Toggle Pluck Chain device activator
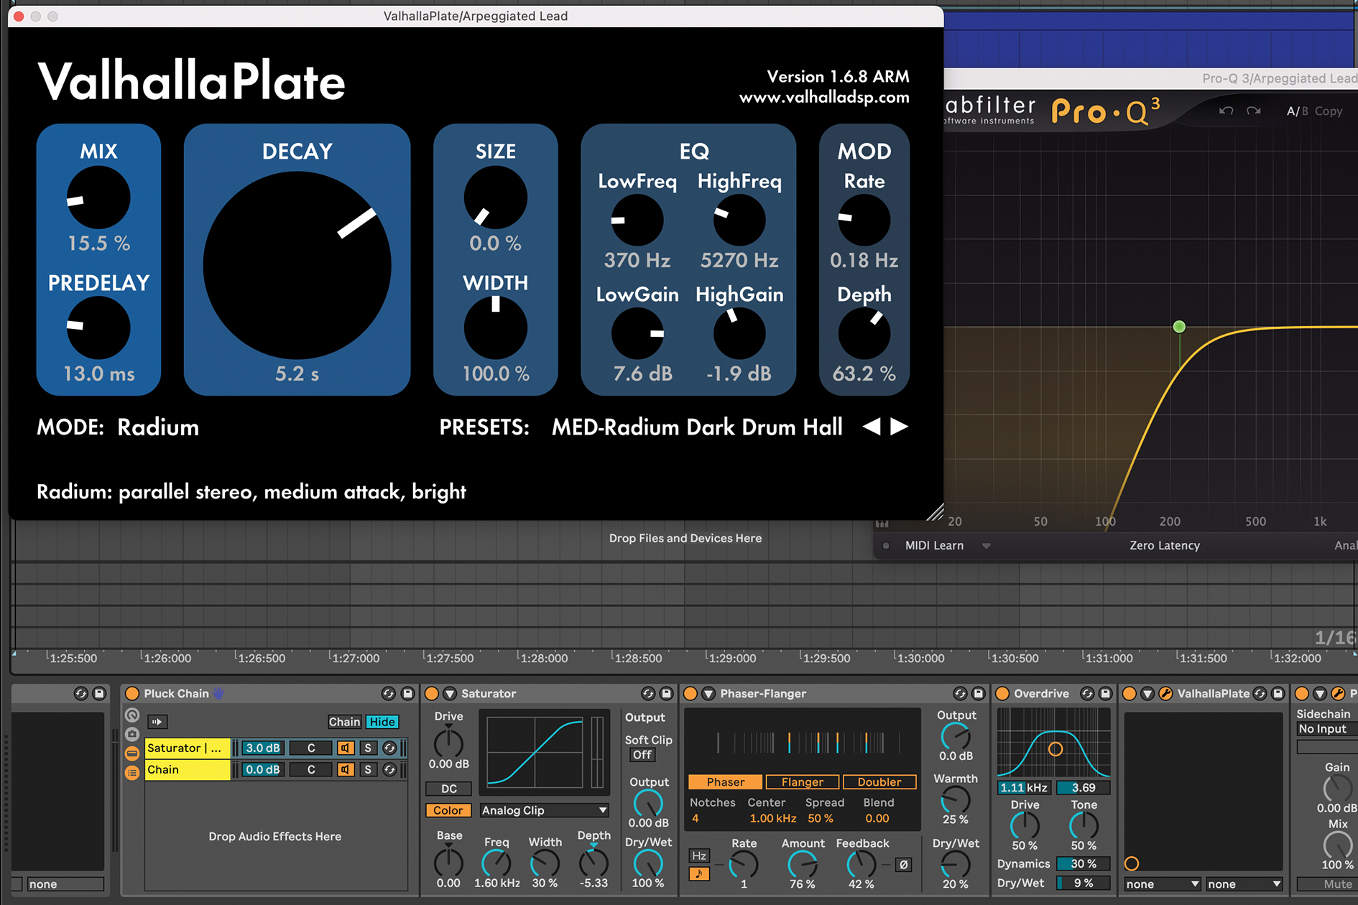The width and height of the screenshot is (1358, 905). click(x=132, y=693)
